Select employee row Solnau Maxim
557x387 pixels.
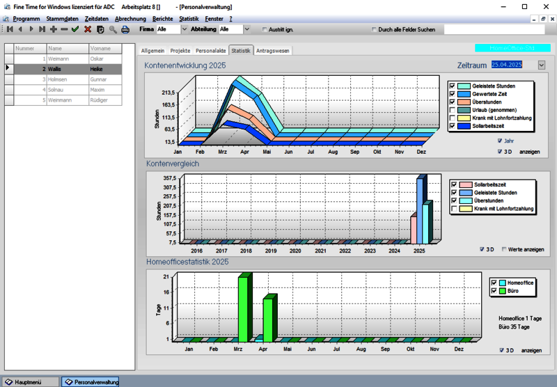point(63,90)
